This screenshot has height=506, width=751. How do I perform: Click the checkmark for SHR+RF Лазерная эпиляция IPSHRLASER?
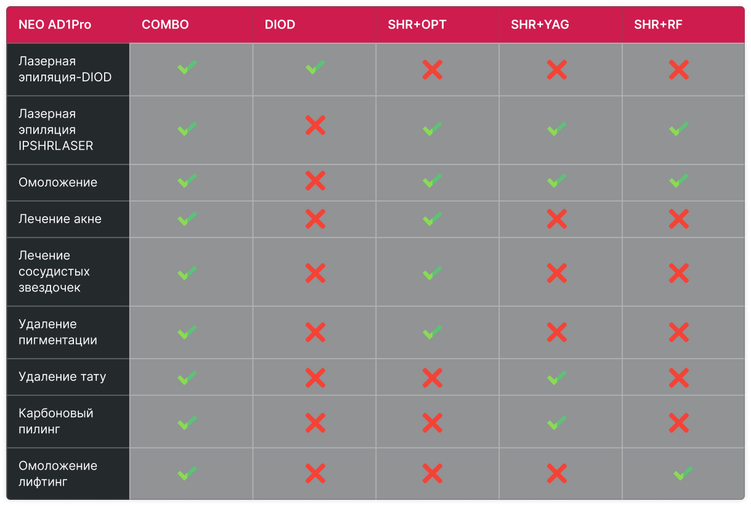pyautogui.click(x=679, y=129)
